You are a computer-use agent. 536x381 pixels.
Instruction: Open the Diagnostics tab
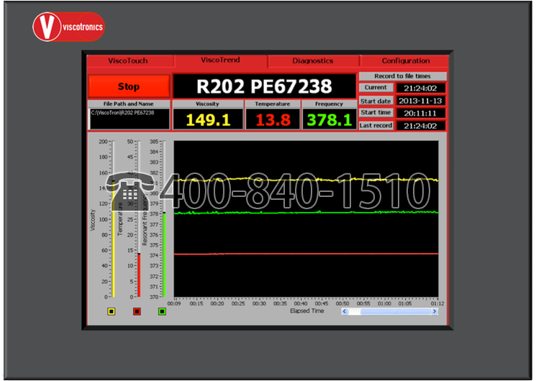coord(313,61)
